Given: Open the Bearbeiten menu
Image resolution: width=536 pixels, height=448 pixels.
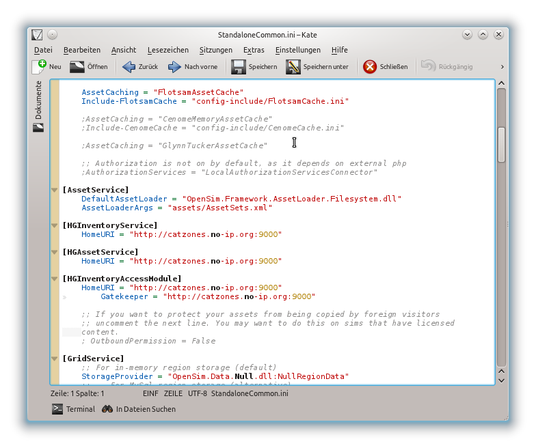Looking at the screenshot, I should coord(82,50).
